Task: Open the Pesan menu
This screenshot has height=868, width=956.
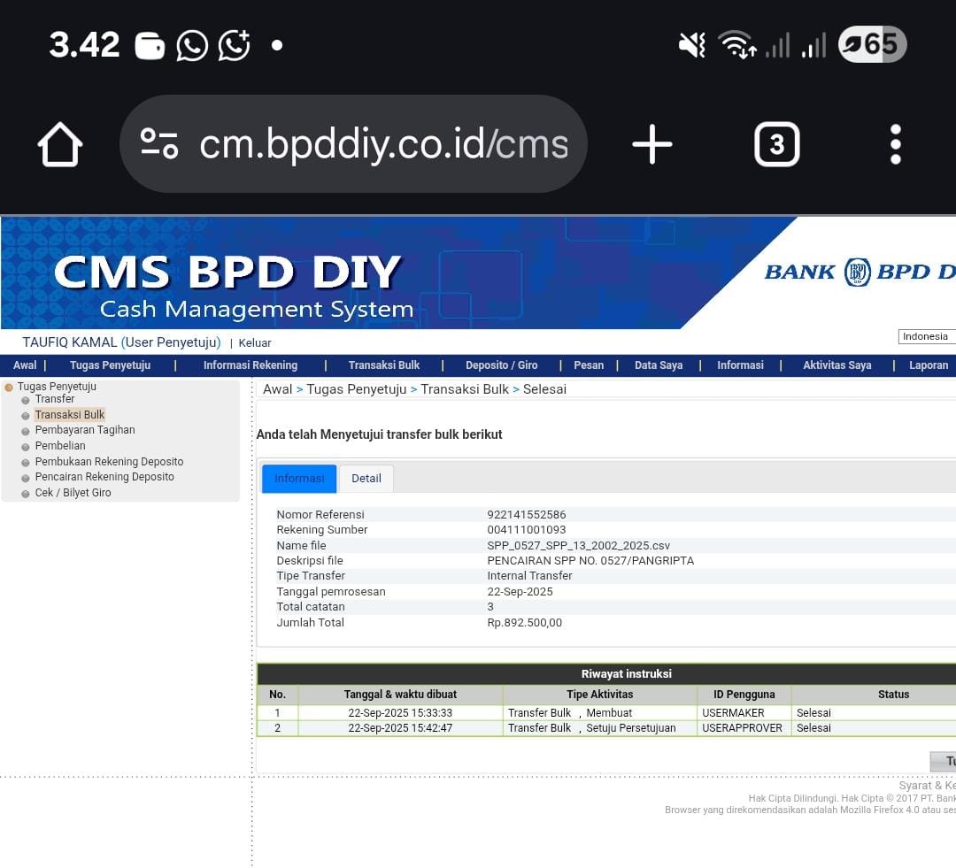Action: 589,365
